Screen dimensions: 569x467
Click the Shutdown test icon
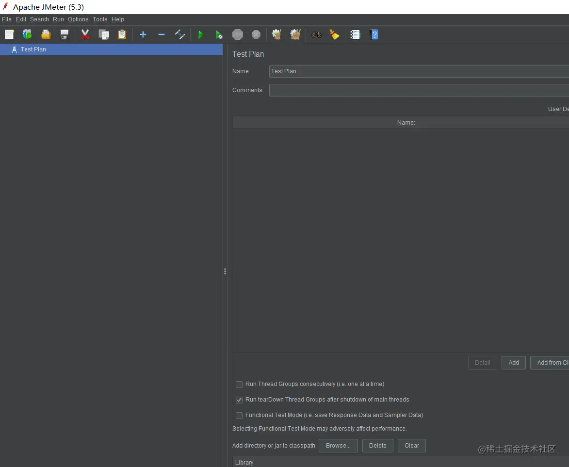tap(256, 34)
